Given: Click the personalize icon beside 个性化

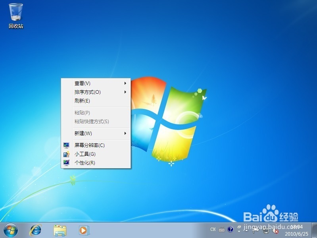Looking at the screenshot, I should (x=66, y=163).
